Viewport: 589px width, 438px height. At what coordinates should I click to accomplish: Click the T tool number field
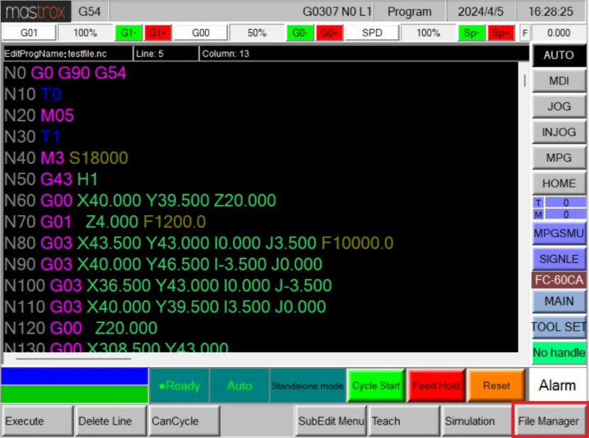point(566,203)
